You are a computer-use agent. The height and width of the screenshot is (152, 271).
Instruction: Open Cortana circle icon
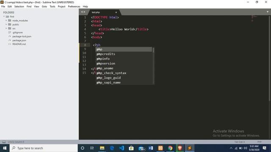[83, 148]
